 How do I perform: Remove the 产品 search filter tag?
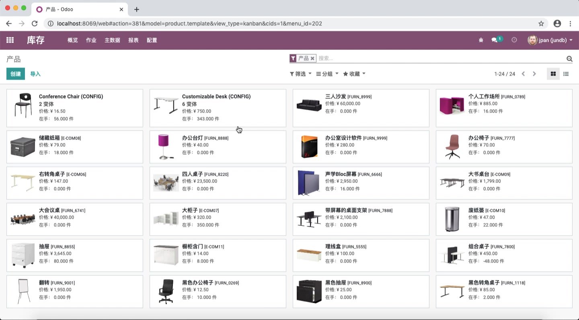pyautogui.click(x=313, y=58)
